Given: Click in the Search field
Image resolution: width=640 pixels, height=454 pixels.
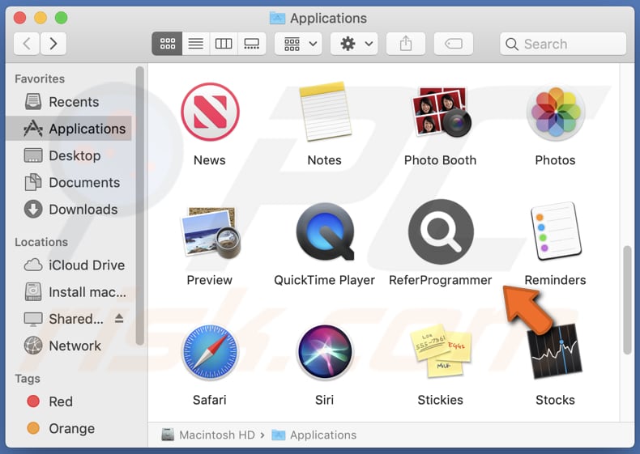Looking at the screenshot, I should (x=563, y=44).
